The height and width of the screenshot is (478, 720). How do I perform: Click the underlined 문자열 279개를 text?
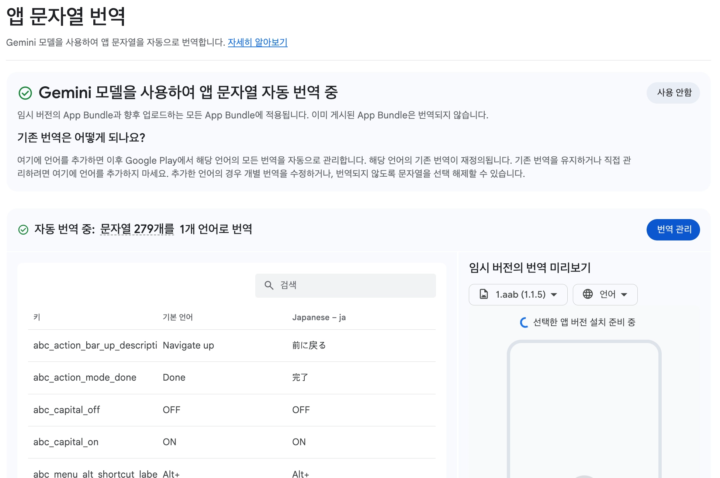click(x=137, y=229)
